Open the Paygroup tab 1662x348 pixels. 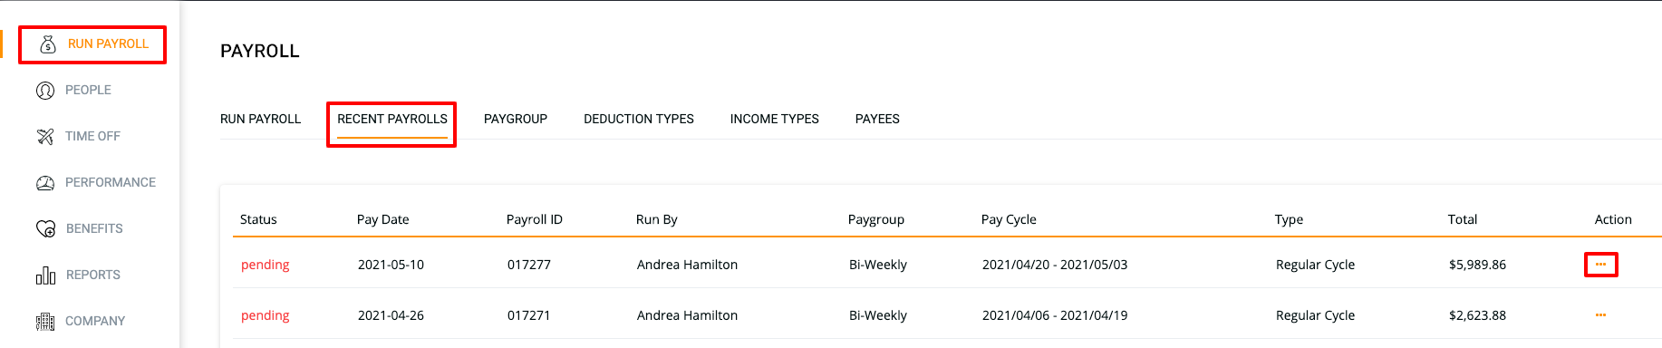click(x=516, y=119)
